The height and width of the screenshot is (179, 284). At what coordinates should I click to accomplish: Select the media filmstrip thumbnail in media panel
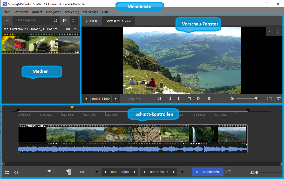(x=41, y=43)
